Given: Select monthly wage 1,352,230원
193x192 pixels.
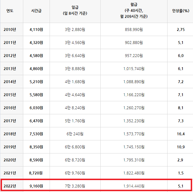Looking at the screenshot, I should pyautogui.click(x=134, y=121).
